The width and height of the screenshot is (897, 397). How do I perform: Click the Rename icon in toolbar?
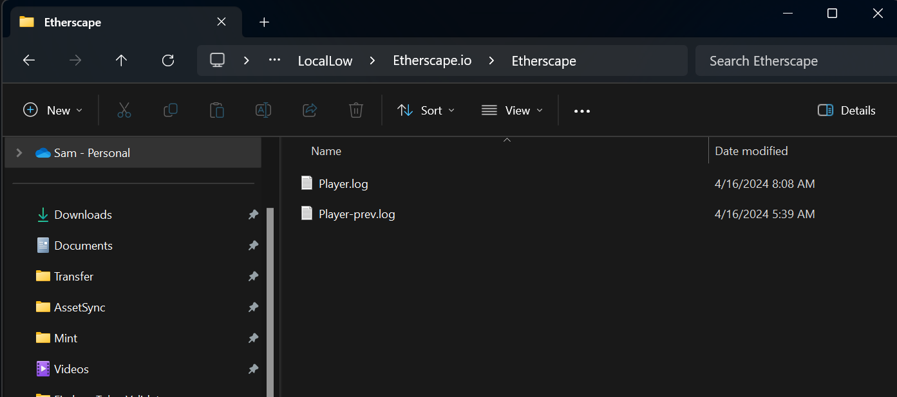263,111
